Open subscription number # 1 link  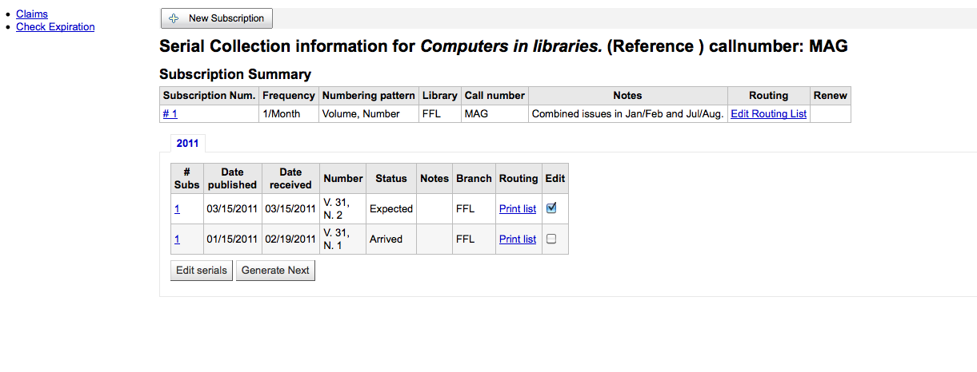(x=170, y=114)
